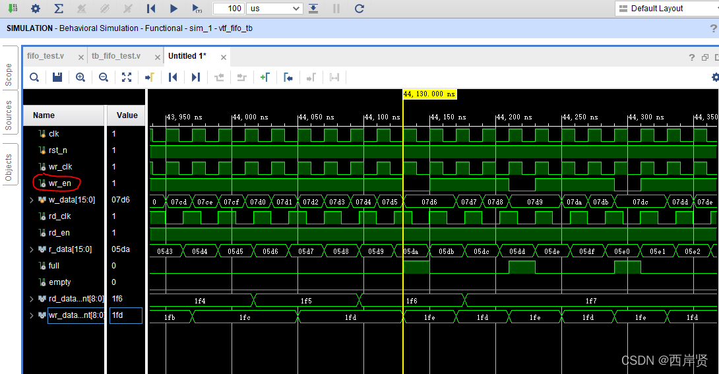
Task: Jump to previous transition icon
Action: point(219,77)
